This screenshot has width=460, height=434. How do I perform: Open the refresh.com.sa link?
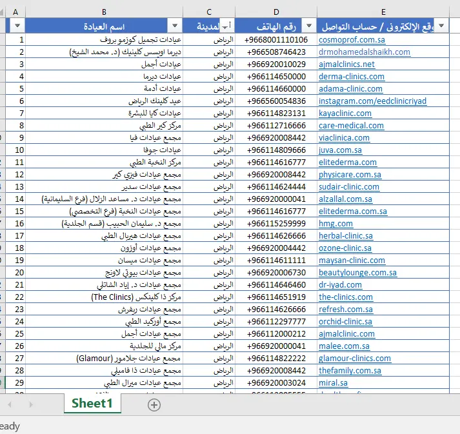click(346, 310)
